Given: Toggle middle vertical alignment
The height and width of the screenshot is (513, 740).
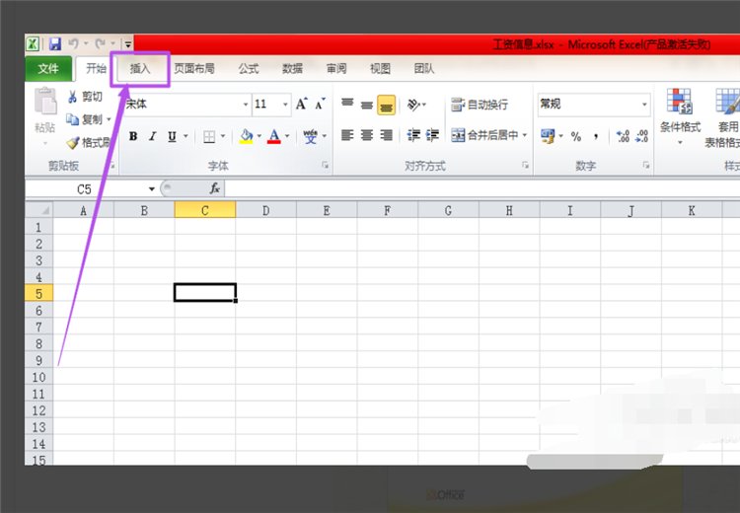Looking at the screenshot, I should coord(367,105).
